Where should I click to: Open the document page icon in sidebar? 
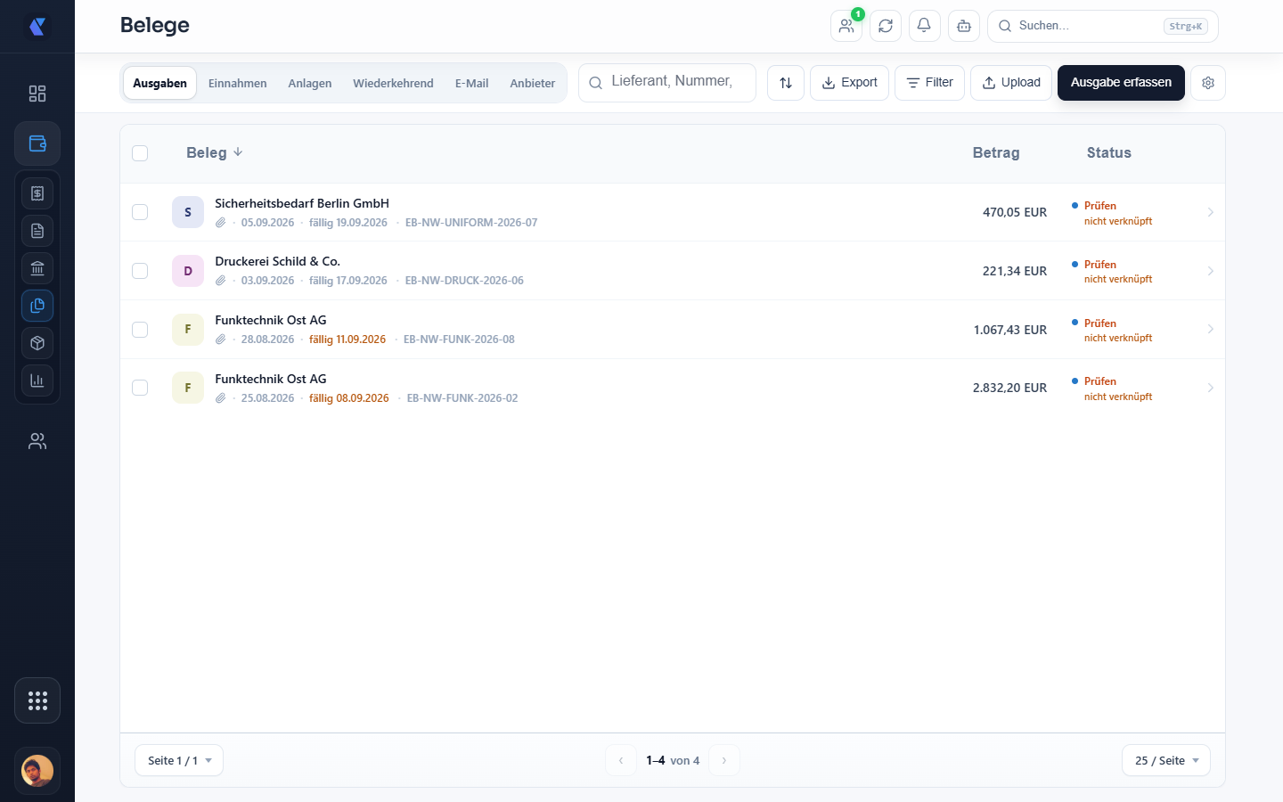click(x=37, y=231)
